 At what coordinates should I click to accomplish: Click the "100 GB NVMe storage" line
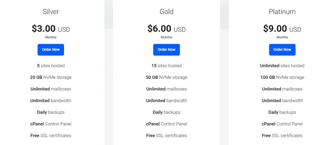pos(282,77)
